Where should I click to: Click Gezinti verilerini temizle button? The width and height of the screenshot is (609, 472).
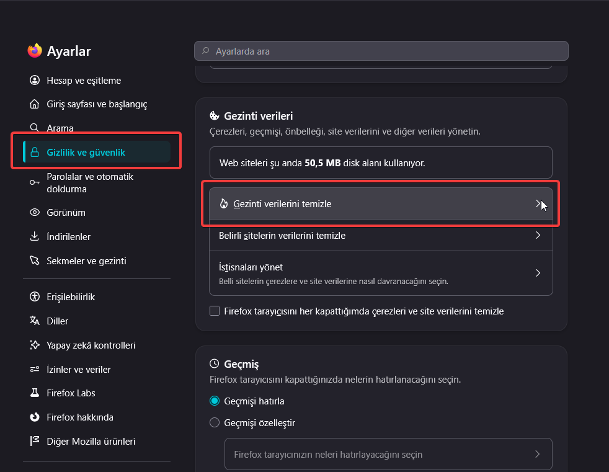[x=381, y=203]
